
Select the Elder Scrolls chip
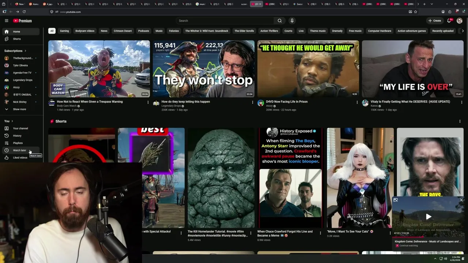244,31
